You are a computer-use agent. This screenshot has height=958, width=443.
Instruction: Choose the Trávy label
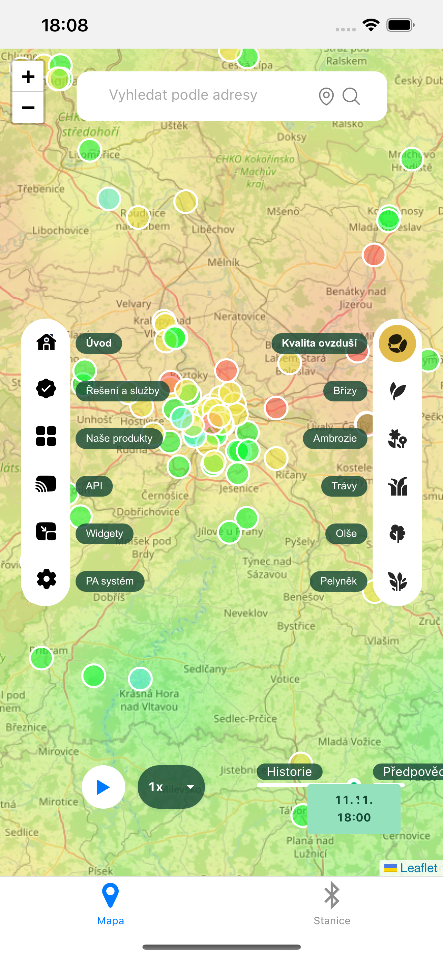[344, 486]
